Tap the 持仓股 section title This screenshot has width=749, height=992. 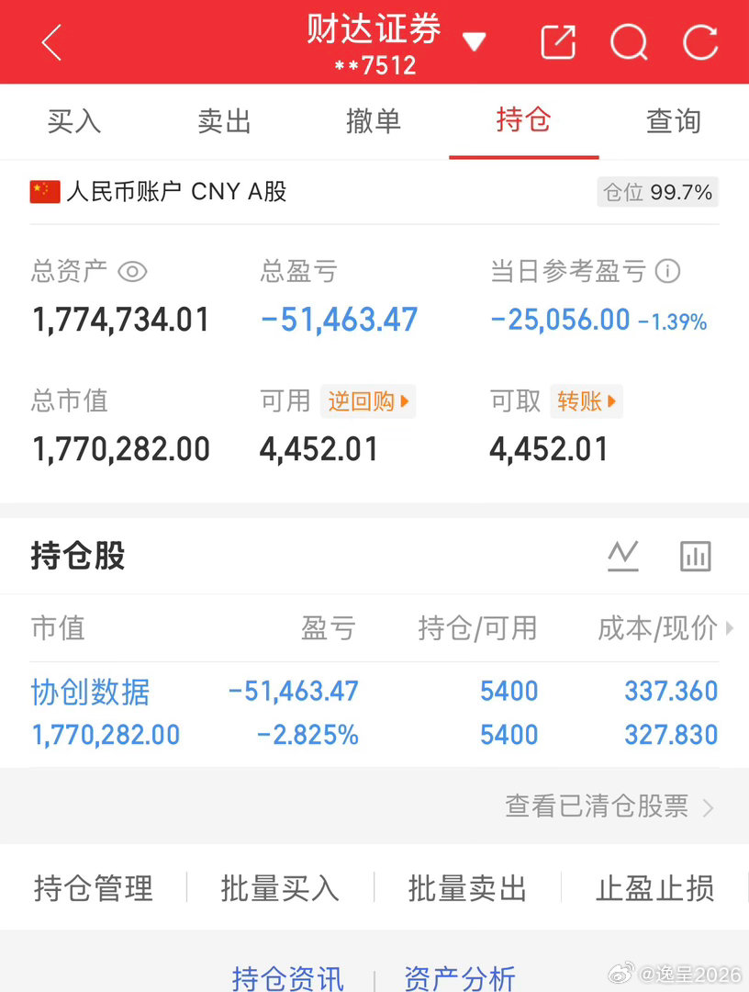[78, 556]
